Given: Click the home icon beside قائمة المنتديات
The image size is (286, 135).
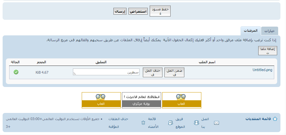Looking at the screenshot, I should [275, 119].
